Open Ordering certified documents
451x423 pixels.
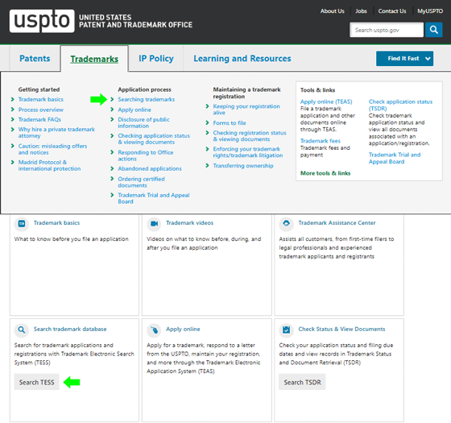tap(141, 182)
